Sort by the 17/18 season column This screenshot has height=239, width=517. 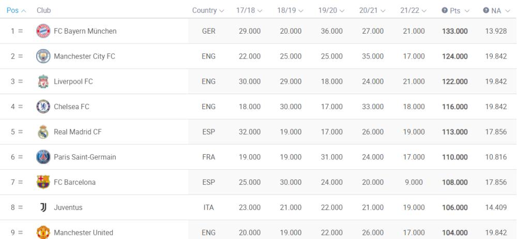pos(249,10)
